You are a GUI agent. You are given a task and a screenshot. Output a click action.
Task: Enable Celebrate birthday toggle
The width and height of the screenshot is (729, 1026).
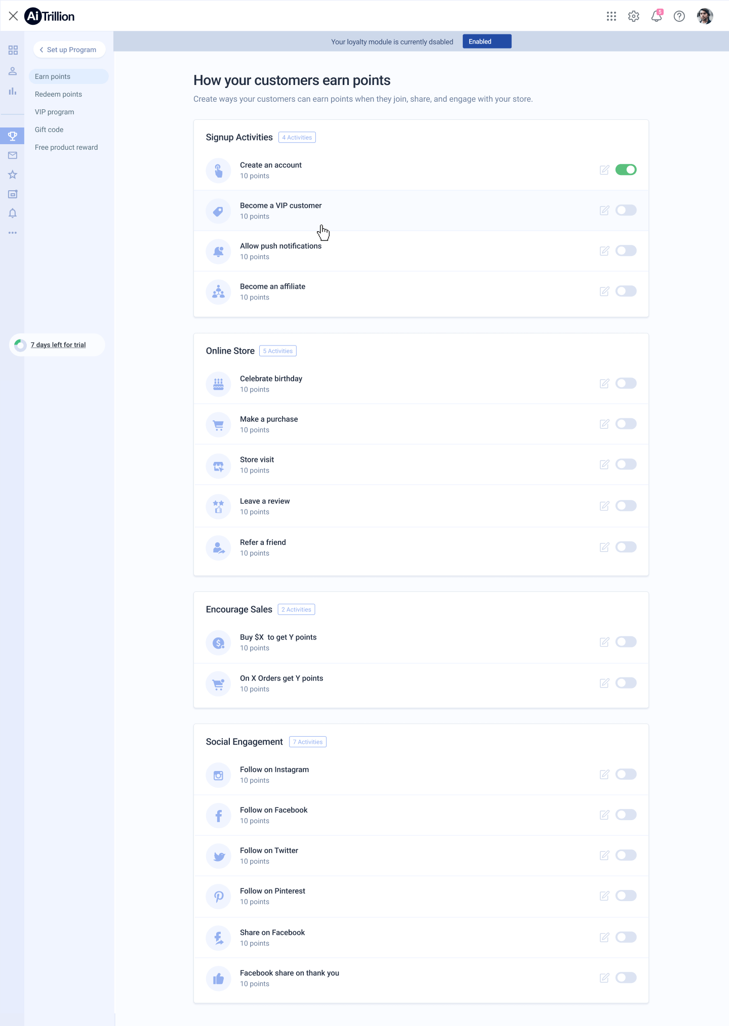(x=626, y=383)
